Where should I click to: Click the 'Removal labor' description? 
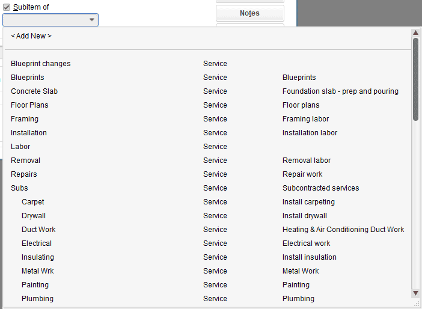point(307,161)
